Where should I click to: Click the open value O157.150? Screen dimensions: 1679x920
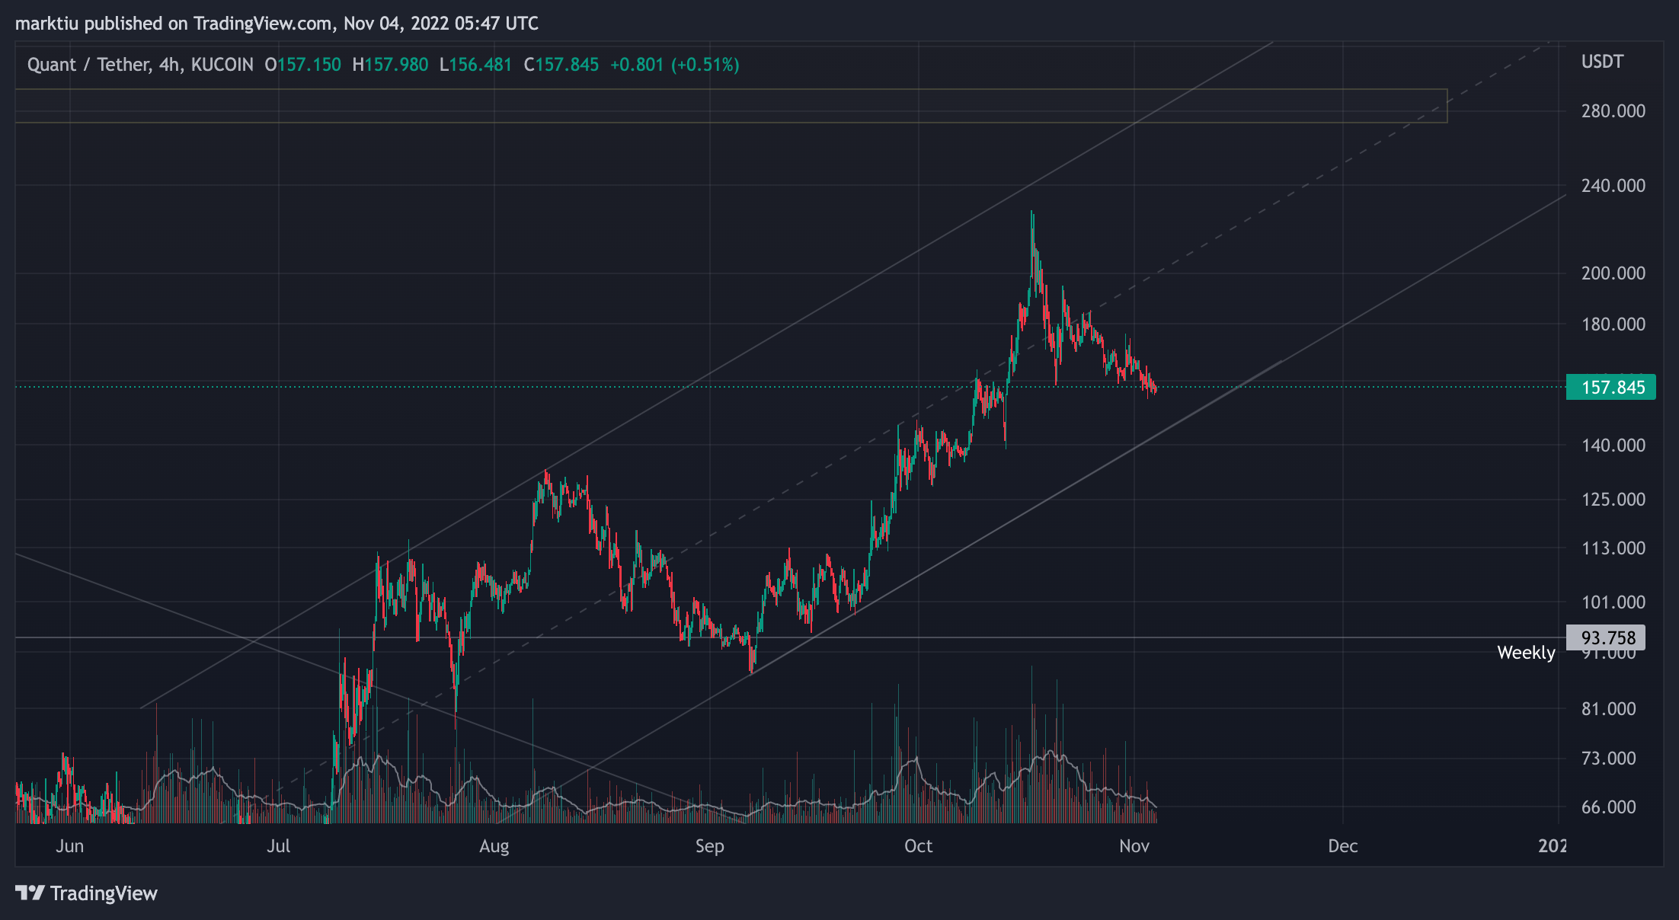point(303,65)
